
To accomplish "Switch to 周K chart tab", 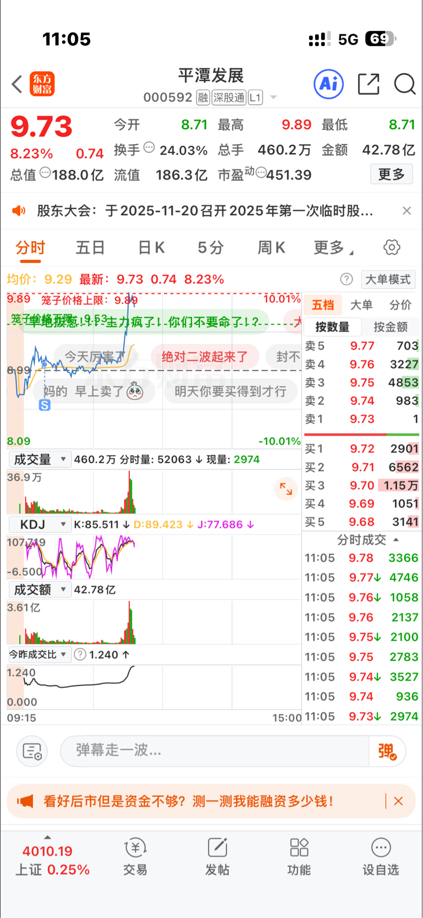I will [x=271, y=248].
